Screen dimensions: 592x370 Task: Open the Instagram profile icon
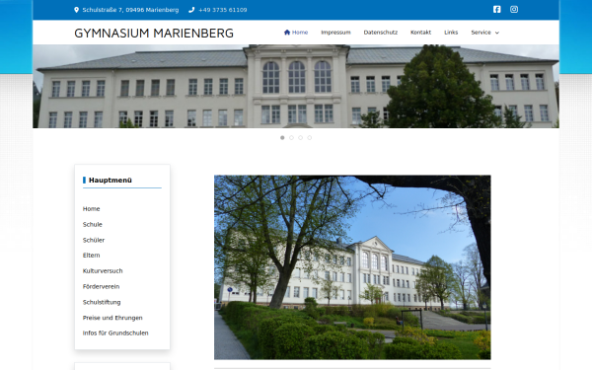[x=514, y=10]
